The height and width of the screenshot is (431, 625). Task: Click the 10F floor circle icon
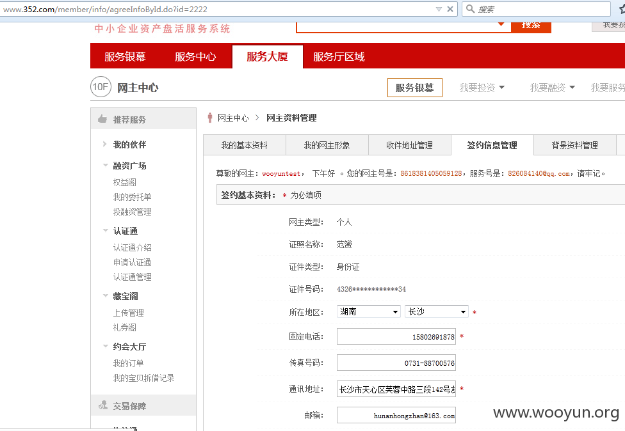pos(101,87)
